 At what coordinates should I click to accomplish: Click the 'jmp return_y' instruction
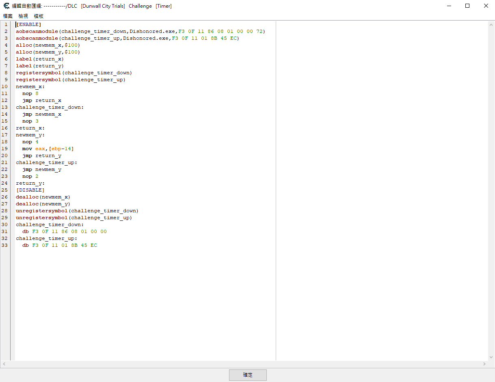point(42,155)
